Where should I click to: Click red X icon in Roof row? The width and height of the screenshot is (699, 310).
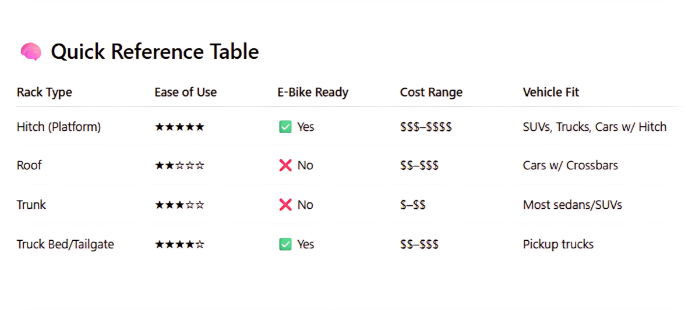point(285,166)
